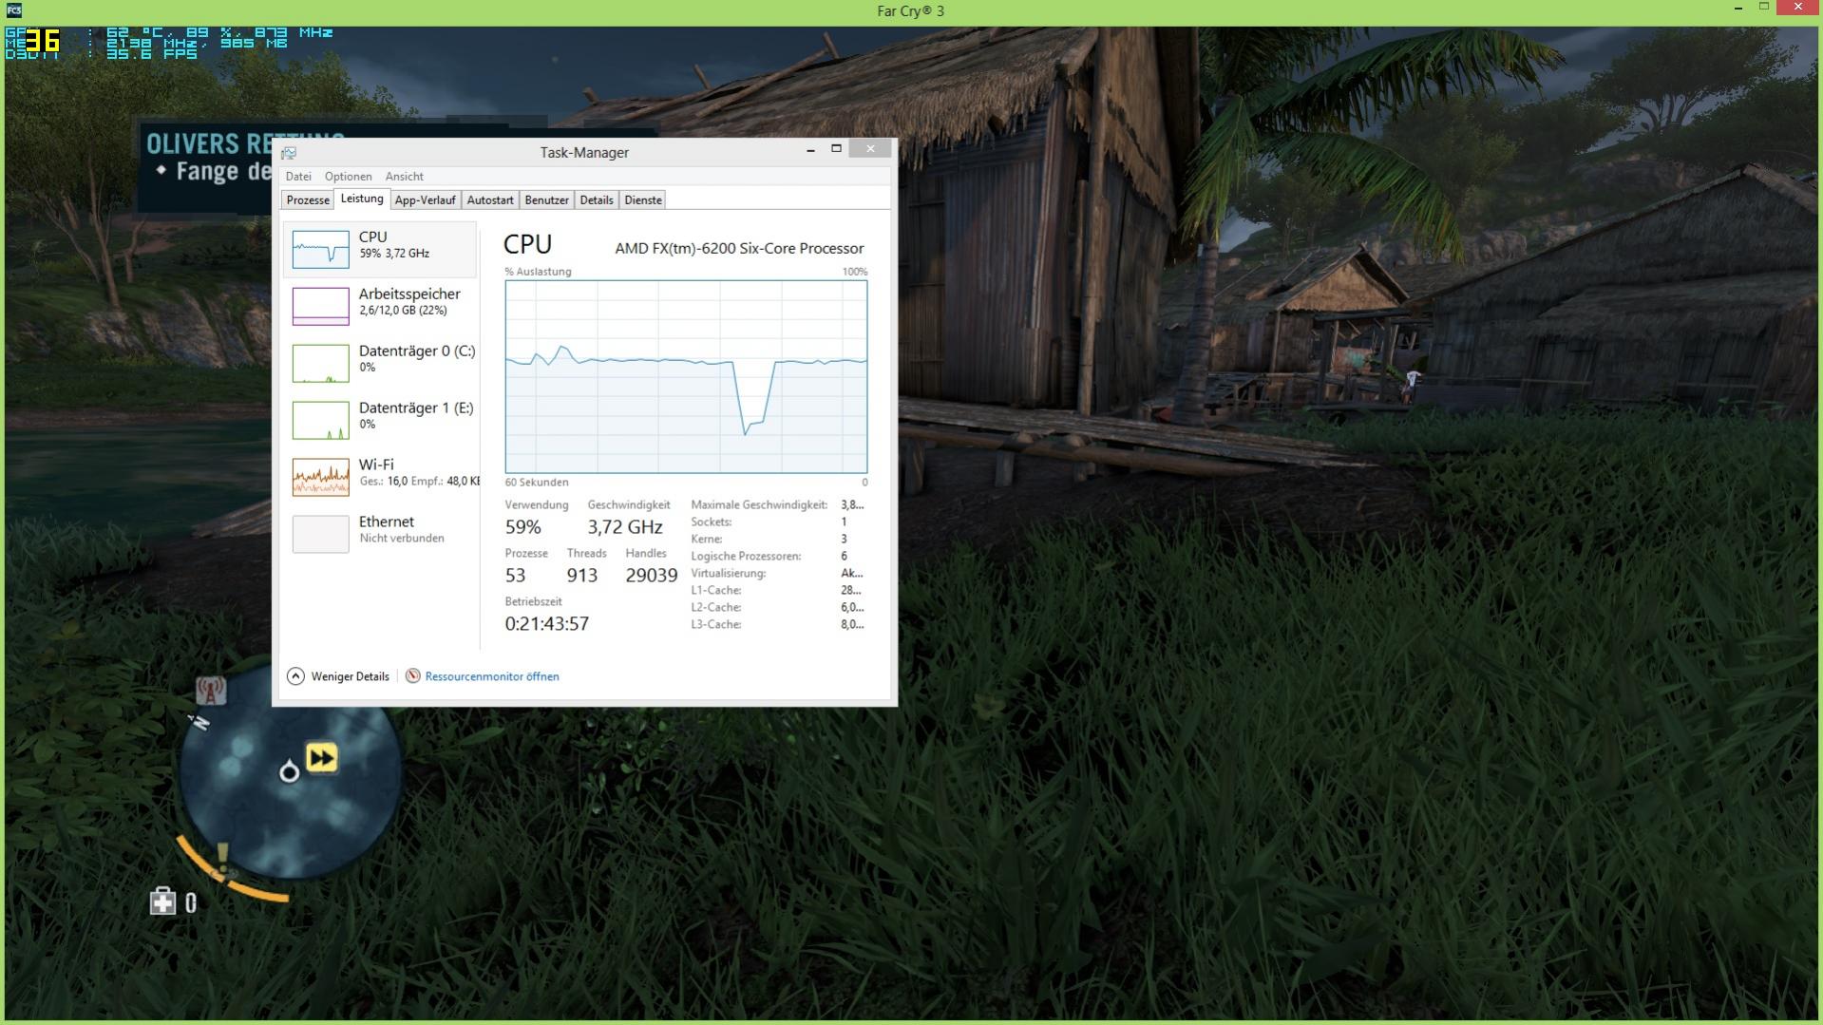Open the Ansicht menu
1823x1025 pixels.
[405, 177]
